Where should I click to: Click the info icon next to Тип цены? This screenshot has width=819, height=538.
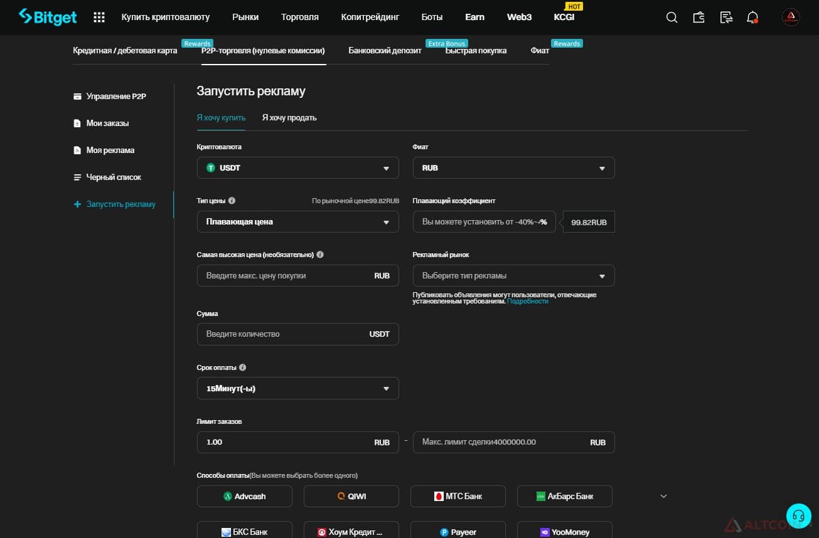pos(232,201)
